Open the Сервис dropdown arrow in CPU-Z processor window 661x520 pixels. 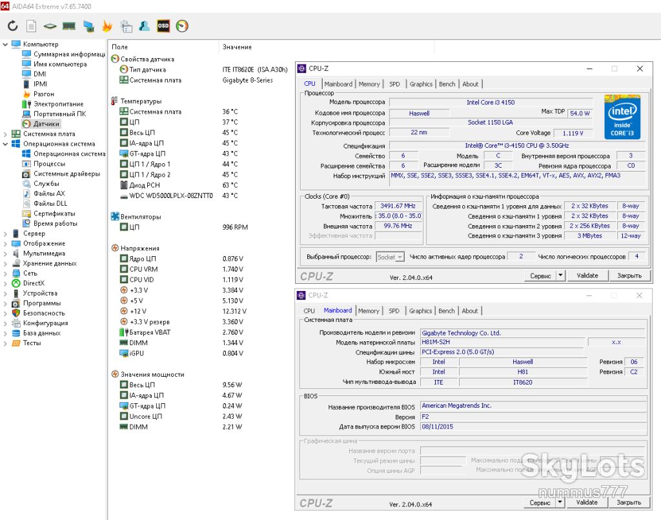[560, 275]
